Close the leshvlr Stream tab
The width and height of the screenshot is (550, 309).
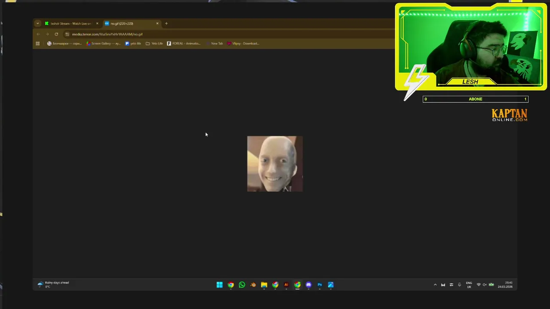pos(97,24)
